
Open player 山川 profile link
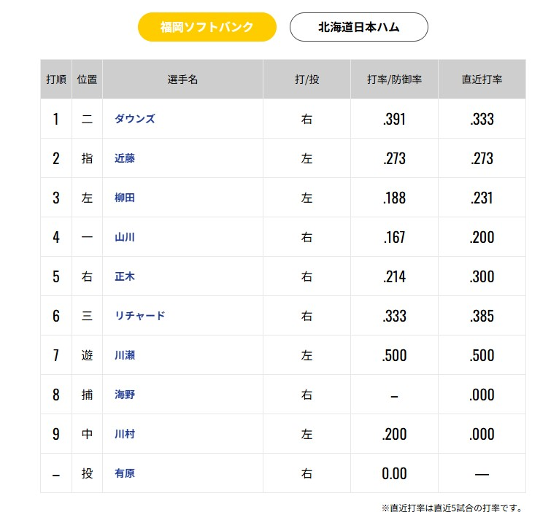tap(125, 237)
